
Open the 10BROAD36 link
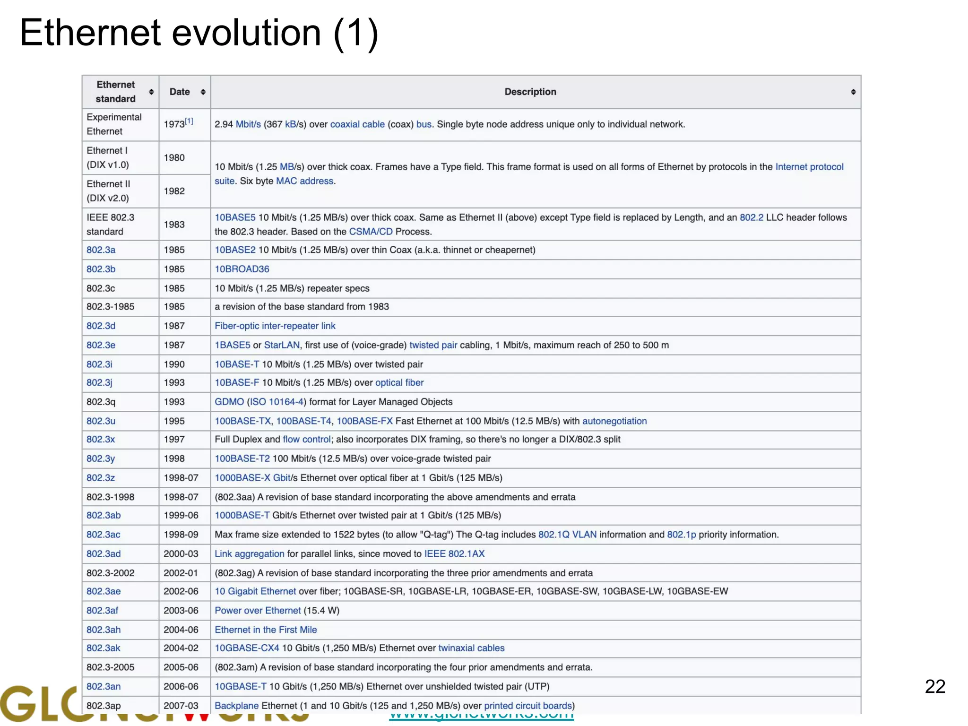(x=242, y=269)
